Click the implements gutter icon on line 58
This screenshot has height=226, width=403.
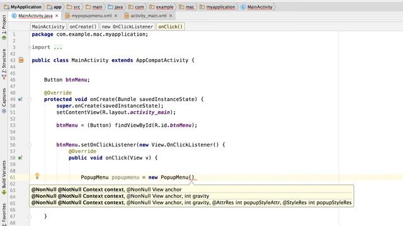pos(20,158)
